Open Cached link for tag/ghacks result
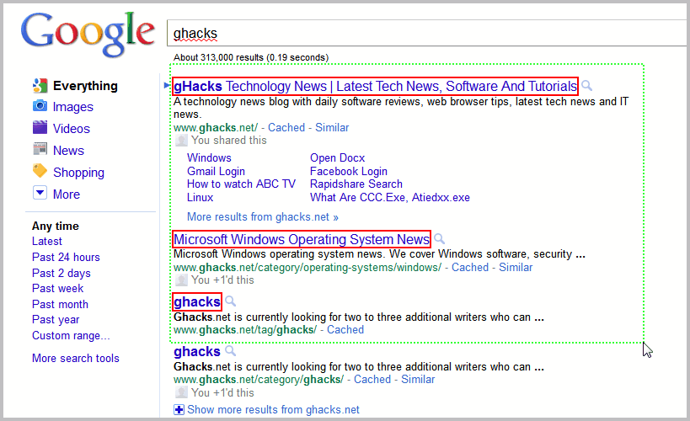This screenshot has width=690, height=421. point(345,330)
